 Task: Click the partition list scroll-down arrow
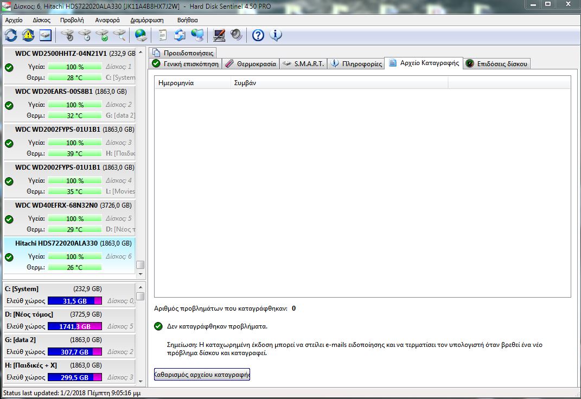[x=141, y=381]
